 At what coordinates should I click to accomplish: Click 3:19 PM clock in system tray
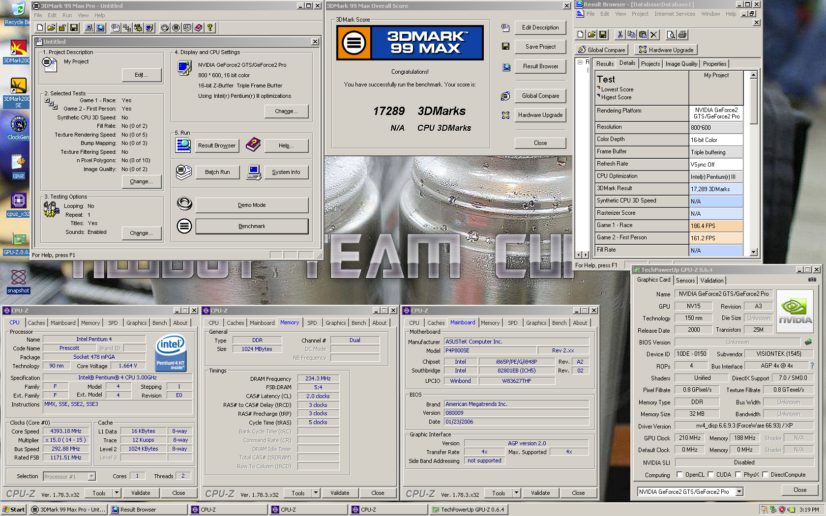(809, 510)
